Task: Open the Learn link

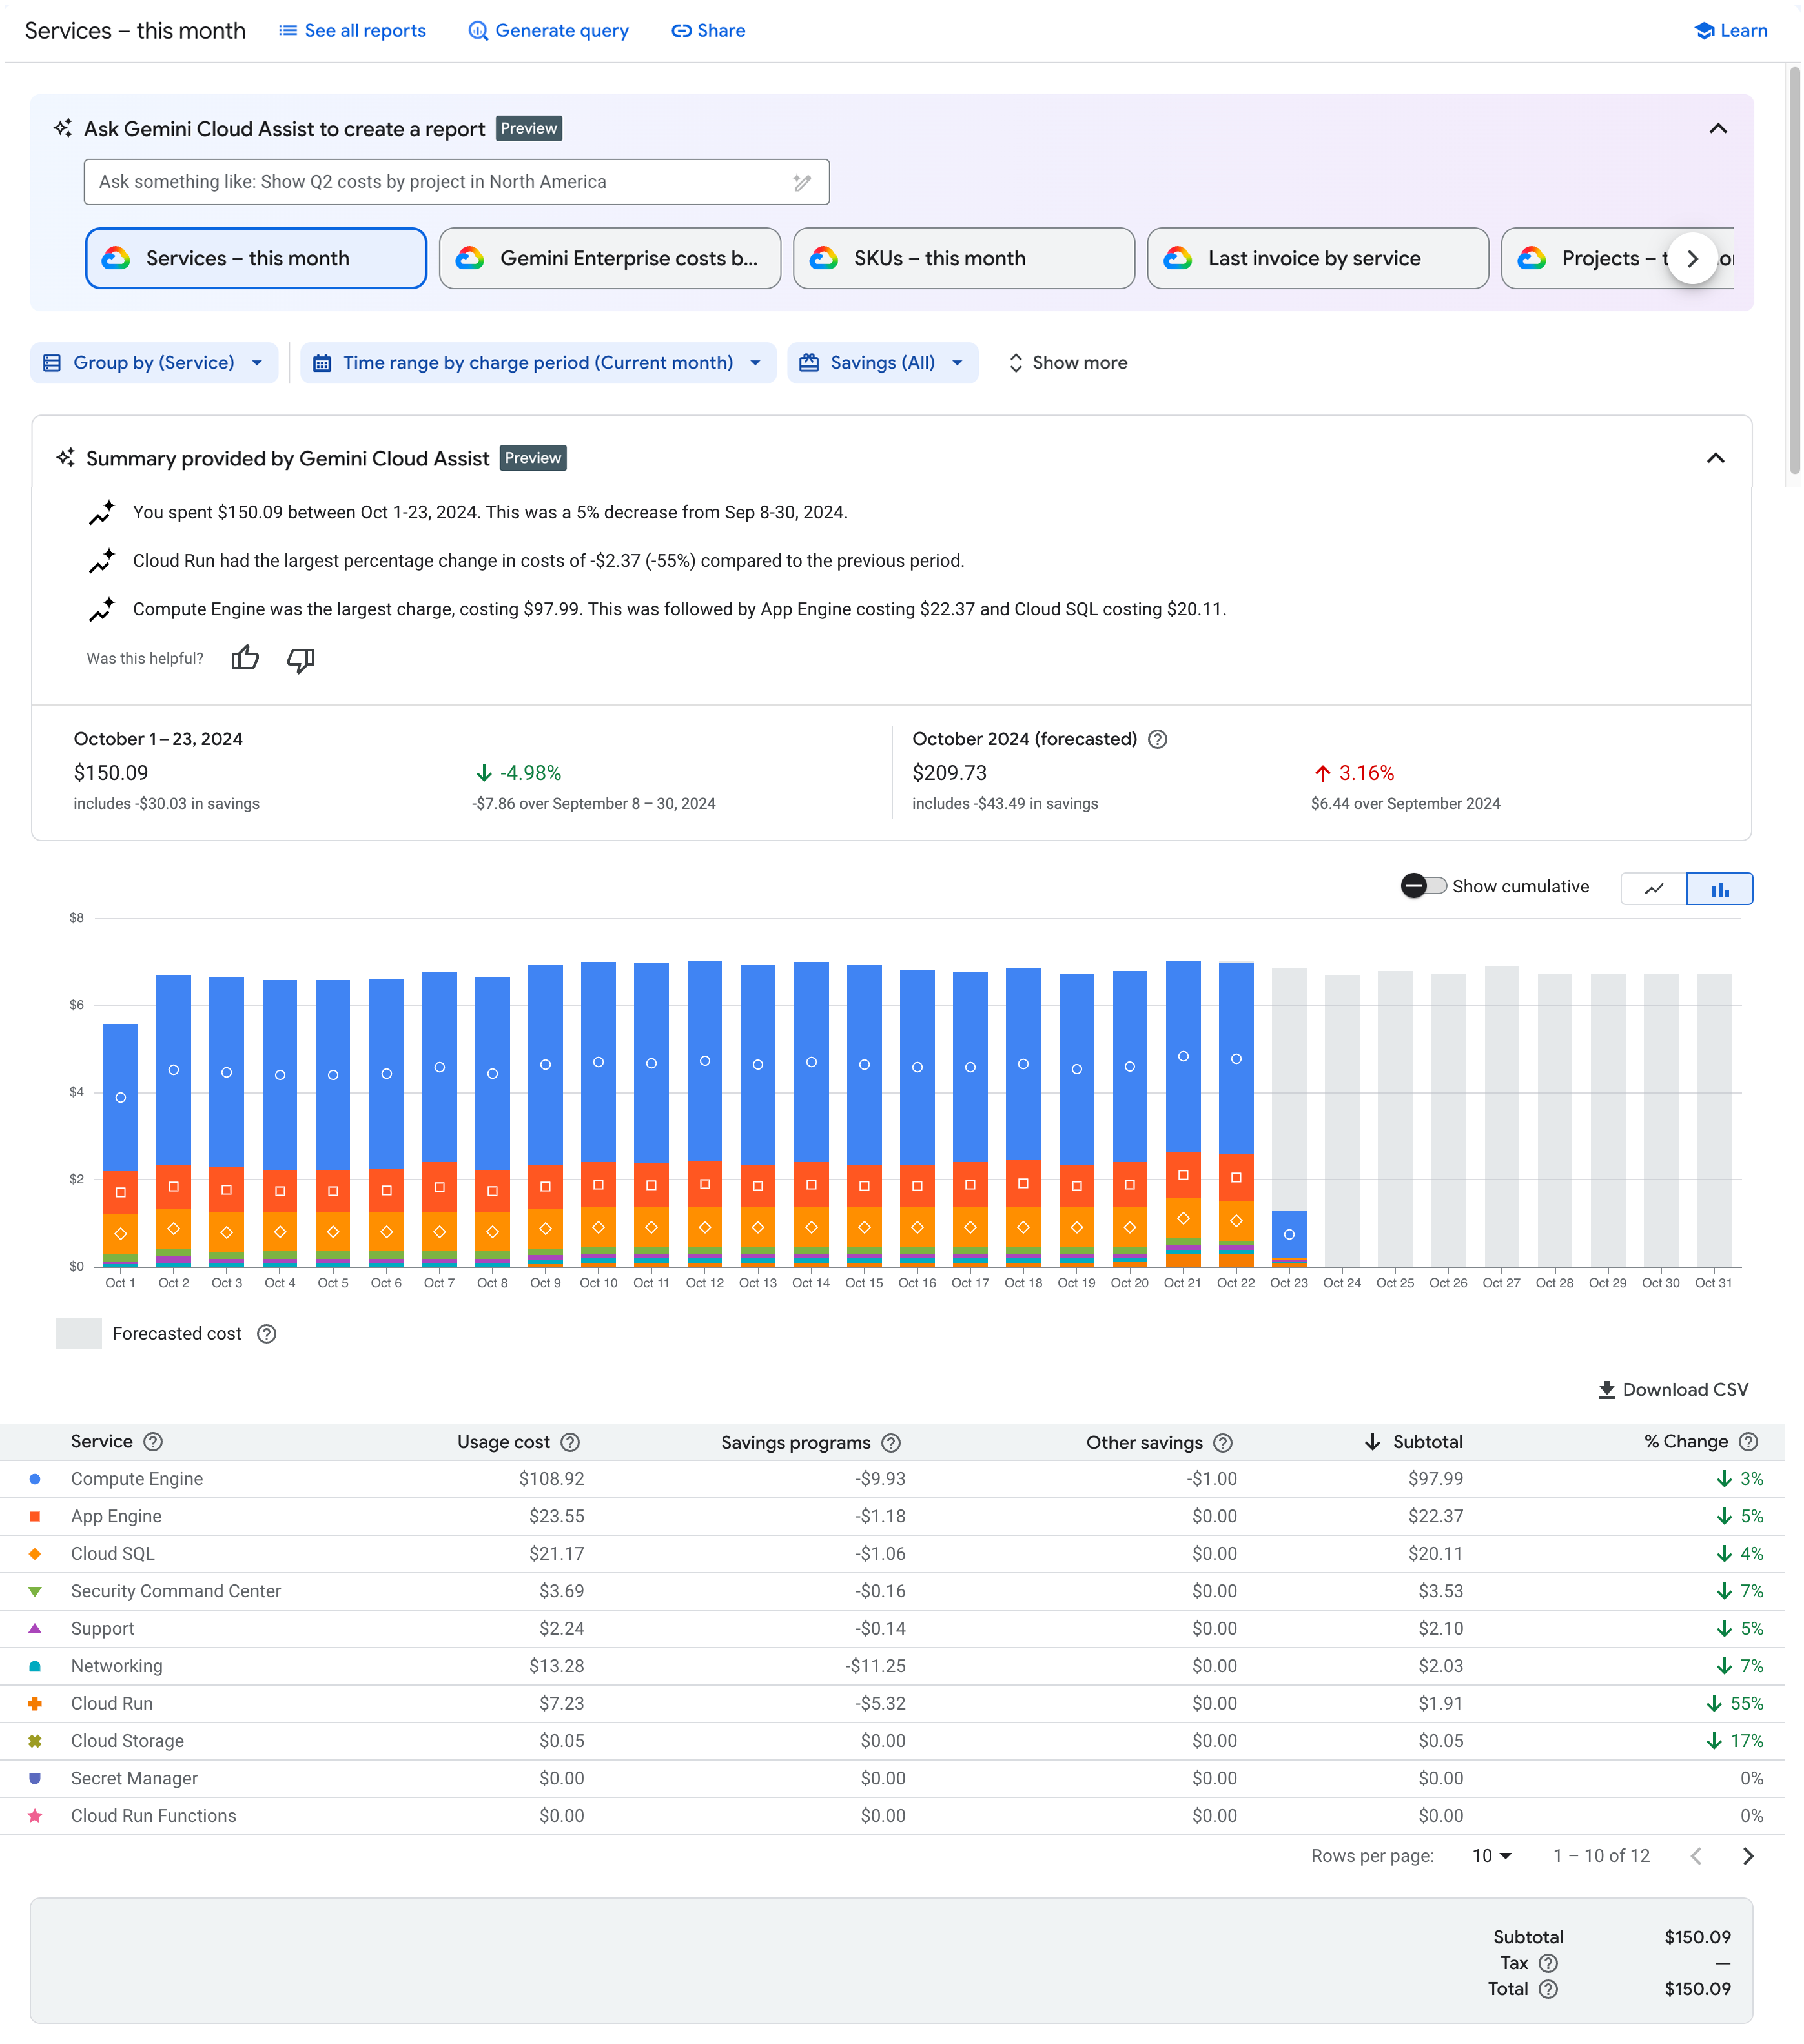Action: pos(1731,31)
